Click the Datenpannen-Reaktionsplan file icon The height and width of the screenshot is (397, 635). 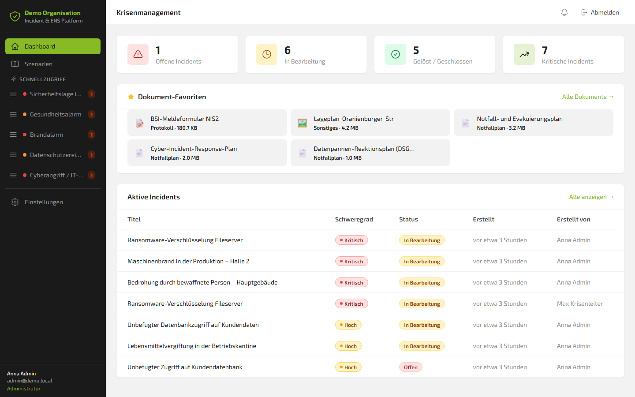pyautogui.click(x=303, y=153)
